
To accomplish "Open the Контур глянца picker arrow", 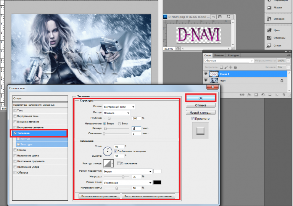I will coord(112,163).
